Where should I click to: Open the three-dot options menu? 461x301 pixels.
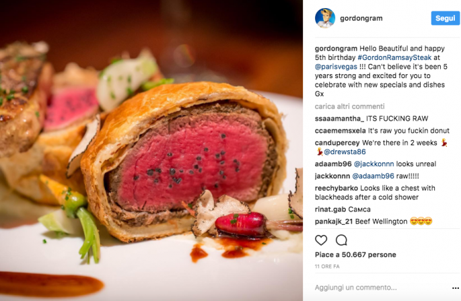tap(455, 288)
